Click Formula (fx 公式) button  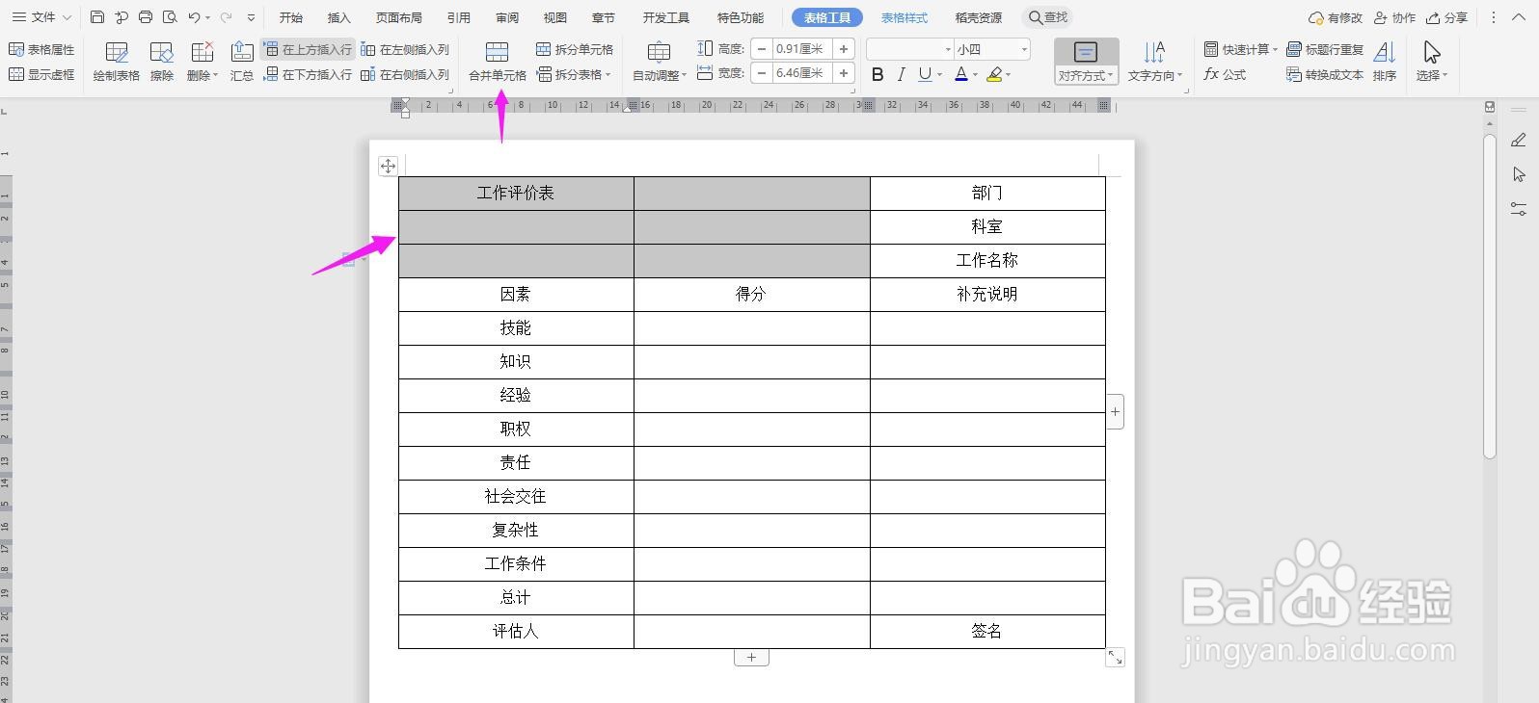pyautogui.click(x=1226, y=74)
